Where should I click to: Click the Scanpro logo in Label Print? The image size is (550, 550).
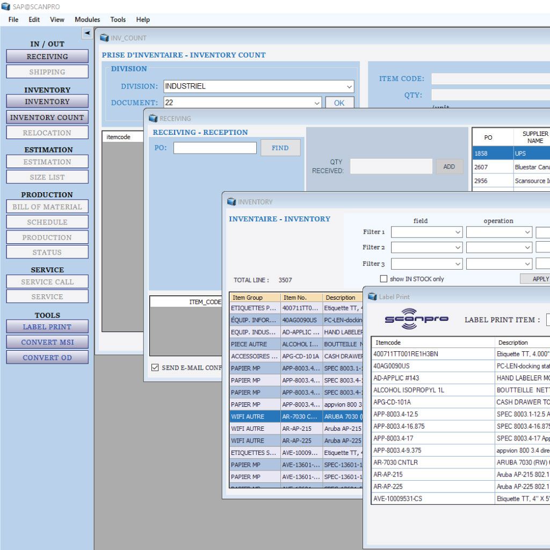pyautogui.click(x=416, y=319)
